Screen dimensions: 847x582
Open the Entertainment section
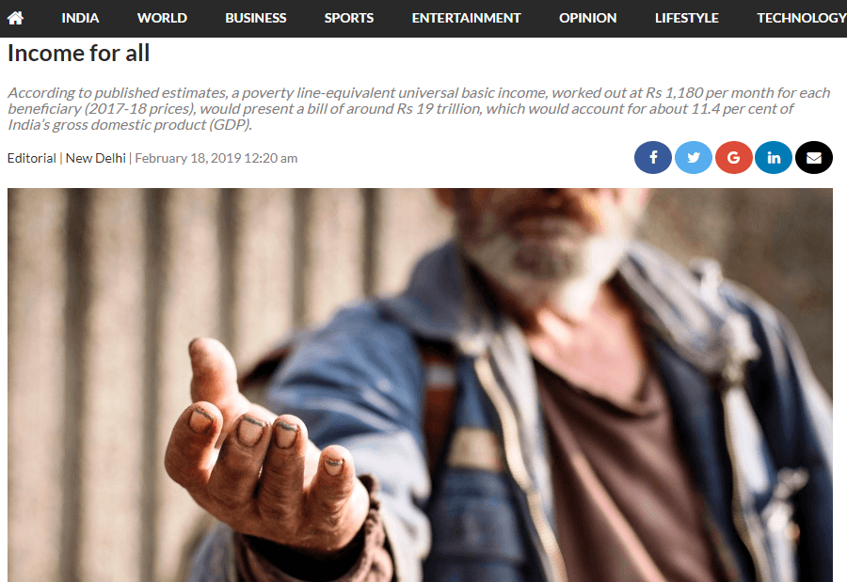(x=466, y=18)
